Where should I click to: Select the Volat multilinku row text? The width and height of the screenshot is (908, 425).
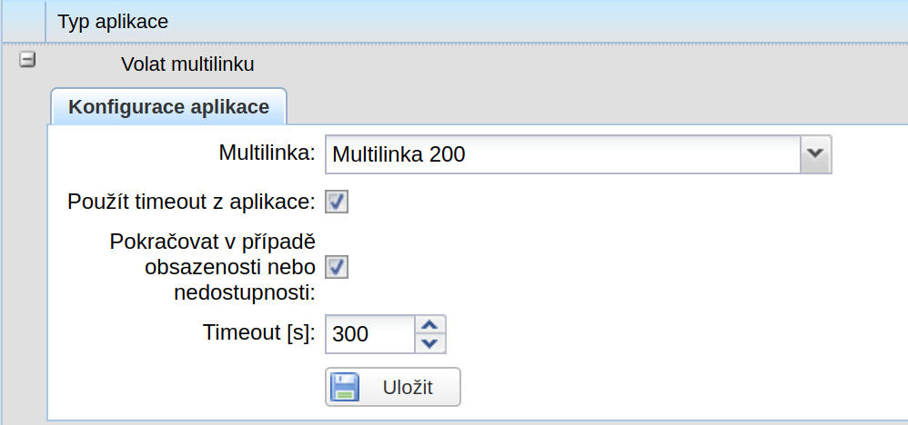[x=187, y=64]
